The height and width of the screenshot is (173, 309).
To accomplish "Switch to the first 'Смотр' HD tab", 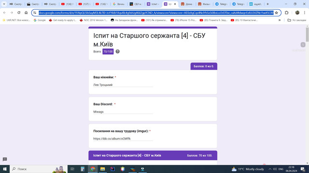I will [16, 4].
